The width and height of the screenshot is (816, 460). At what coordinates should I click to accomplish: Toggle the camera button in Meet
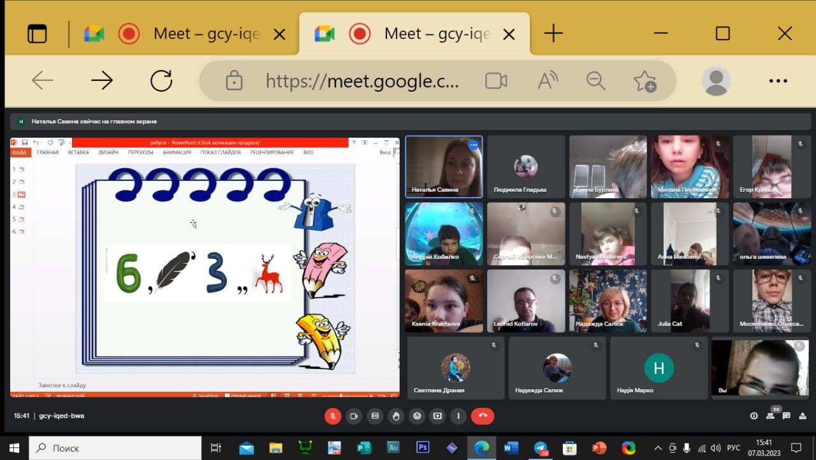(x=354, y=416)
